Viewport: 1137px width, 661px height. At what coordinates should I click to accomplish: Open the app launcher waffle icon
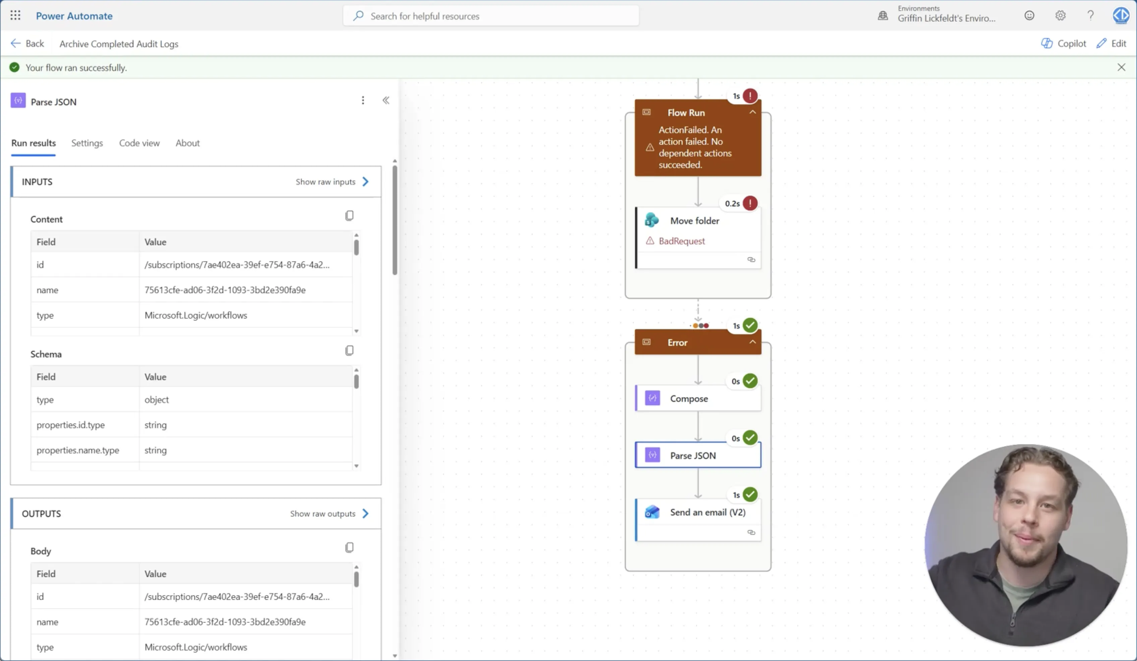15,16
